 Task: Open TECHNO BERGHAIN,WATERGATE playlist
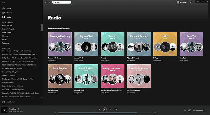tap(20, 65)
